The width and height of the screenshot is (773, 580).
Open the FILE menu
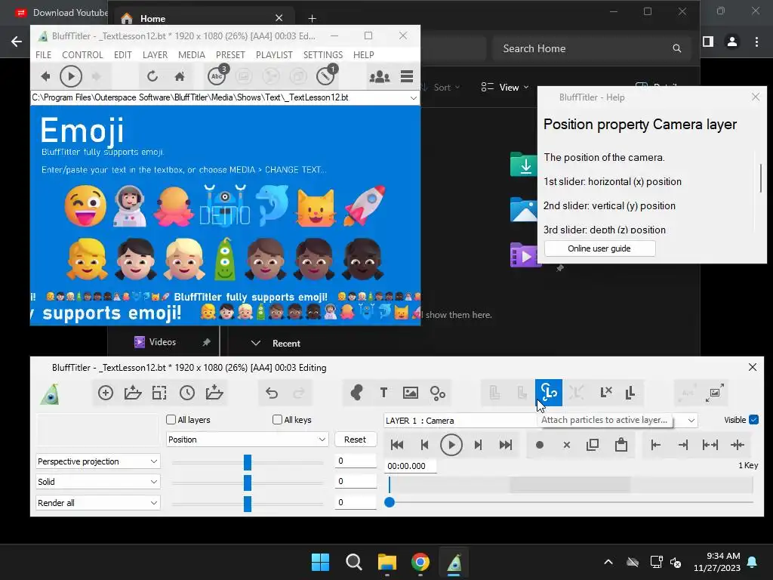pyautogui.click(x=43, y=54)
